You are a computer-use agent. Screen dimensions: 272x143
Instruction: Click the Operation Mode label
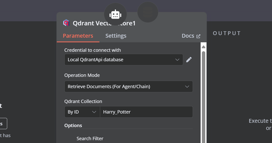[x=82, y=75]
